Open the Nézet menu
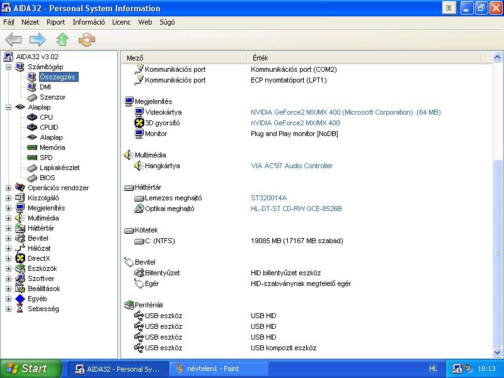Screen dimensions: 504x378 point(30,22)
